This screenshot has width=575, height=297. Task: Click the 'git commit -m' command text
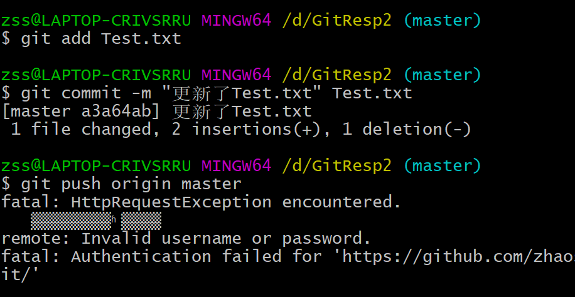pos(86,93)
